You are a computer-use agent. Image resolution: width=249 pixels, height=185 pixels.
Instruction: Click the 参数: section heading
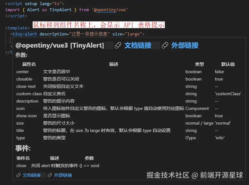coord(21,55)
